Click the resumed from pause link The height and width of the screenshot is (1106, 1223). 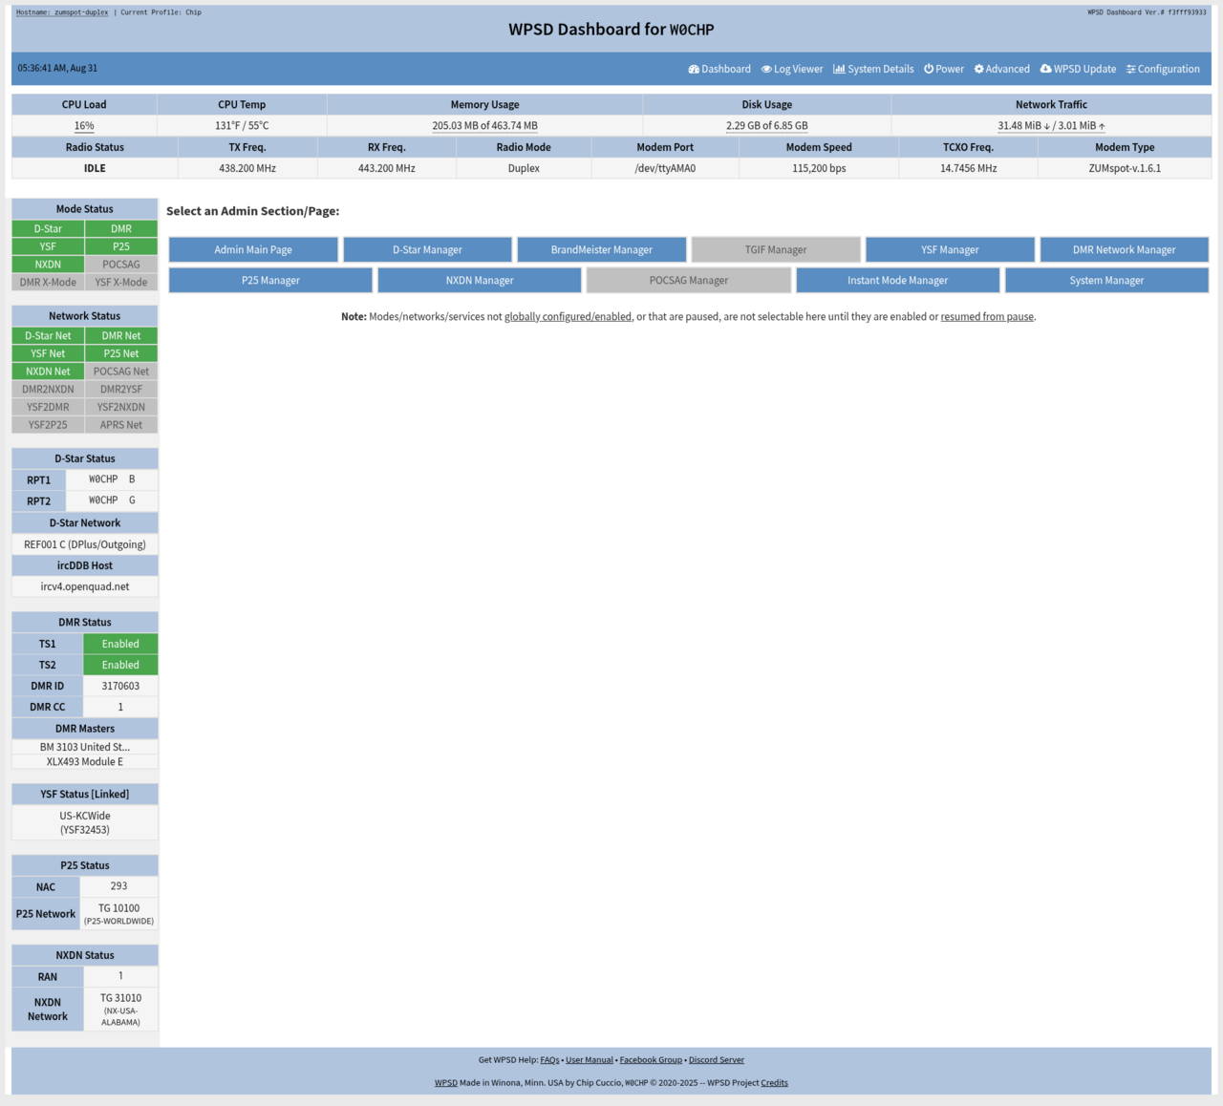coord(986,316)
